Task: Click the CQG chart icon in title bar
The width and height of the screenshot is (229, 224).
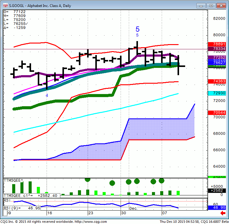Action: click(x=5, y=5)
